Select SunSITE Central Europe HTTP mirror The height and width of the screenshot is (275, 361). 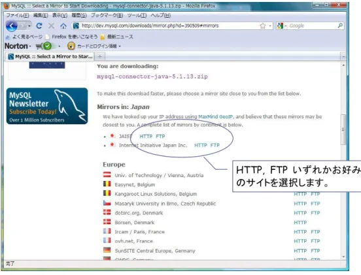(x=300, y=251)
